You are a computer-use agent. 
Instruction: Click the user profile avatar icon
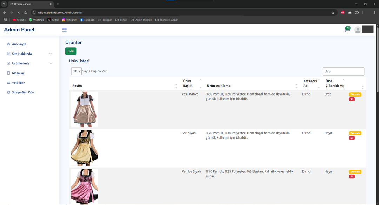coord(358,30)
